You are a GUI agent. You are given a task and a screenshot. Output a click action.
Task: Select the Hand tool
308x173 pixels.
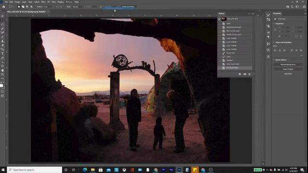point(2,70)
